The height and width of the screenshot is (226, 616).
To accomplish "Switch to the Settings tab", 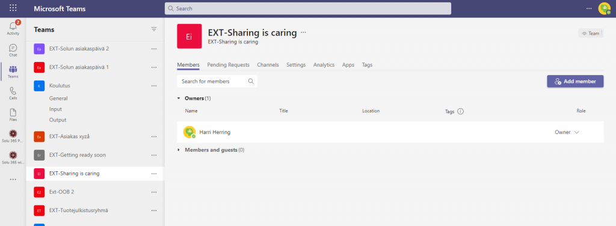I will 296,65.
